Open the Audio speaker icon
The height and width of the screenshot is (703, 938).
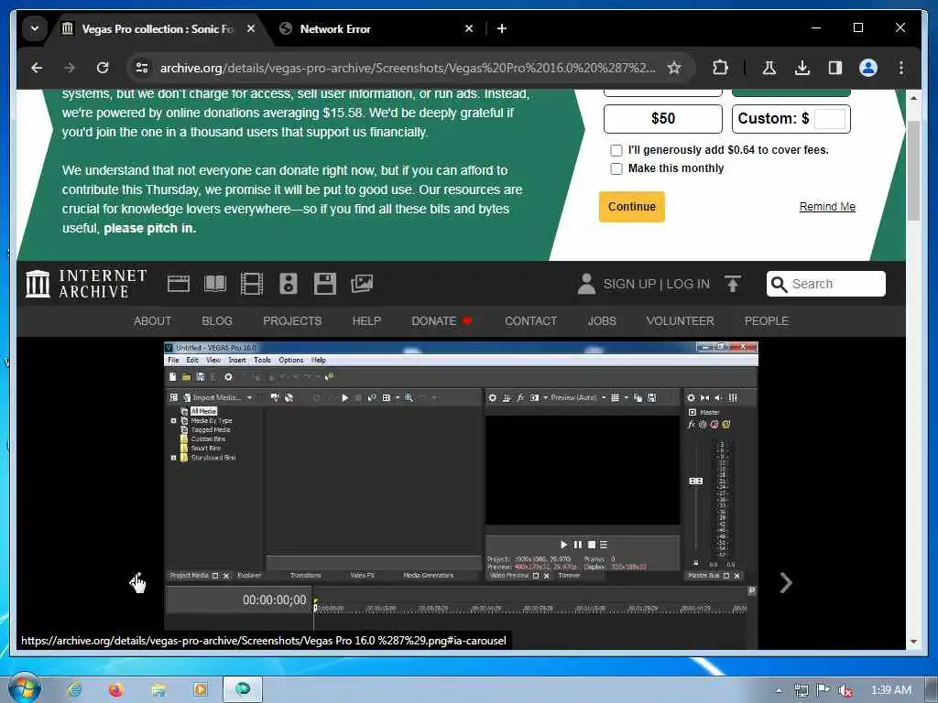click(x=289, y=284)
